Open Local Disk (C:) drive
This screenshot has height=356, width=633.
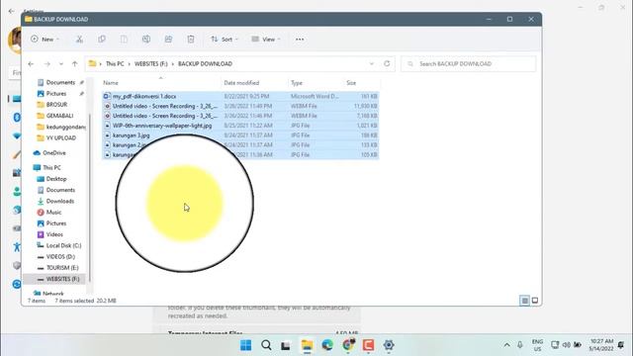click(59, 245)
